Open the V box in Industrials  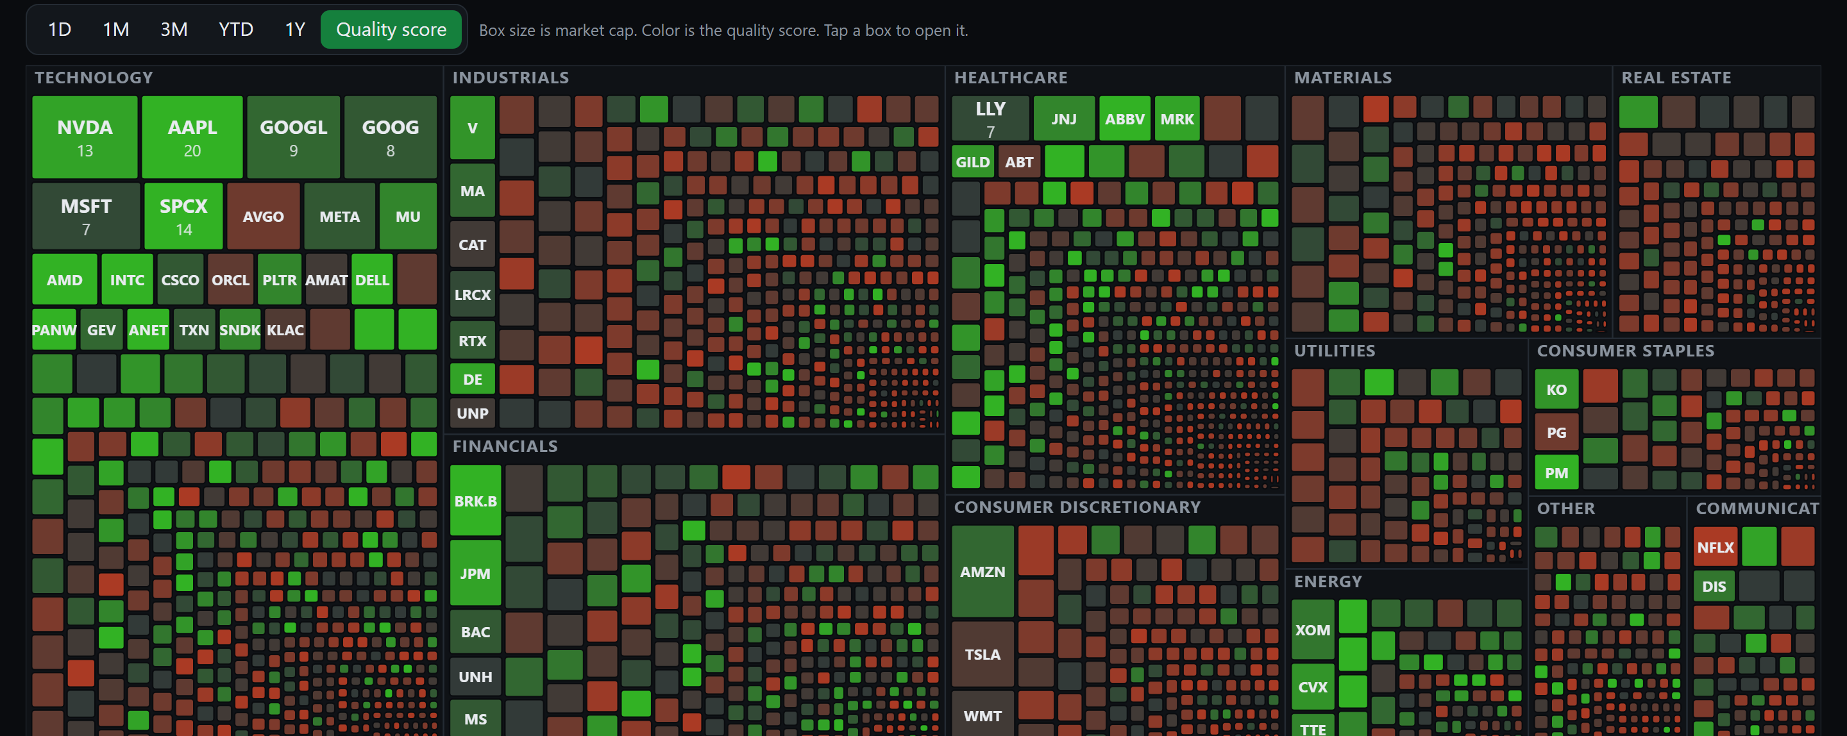click(472, 128)
